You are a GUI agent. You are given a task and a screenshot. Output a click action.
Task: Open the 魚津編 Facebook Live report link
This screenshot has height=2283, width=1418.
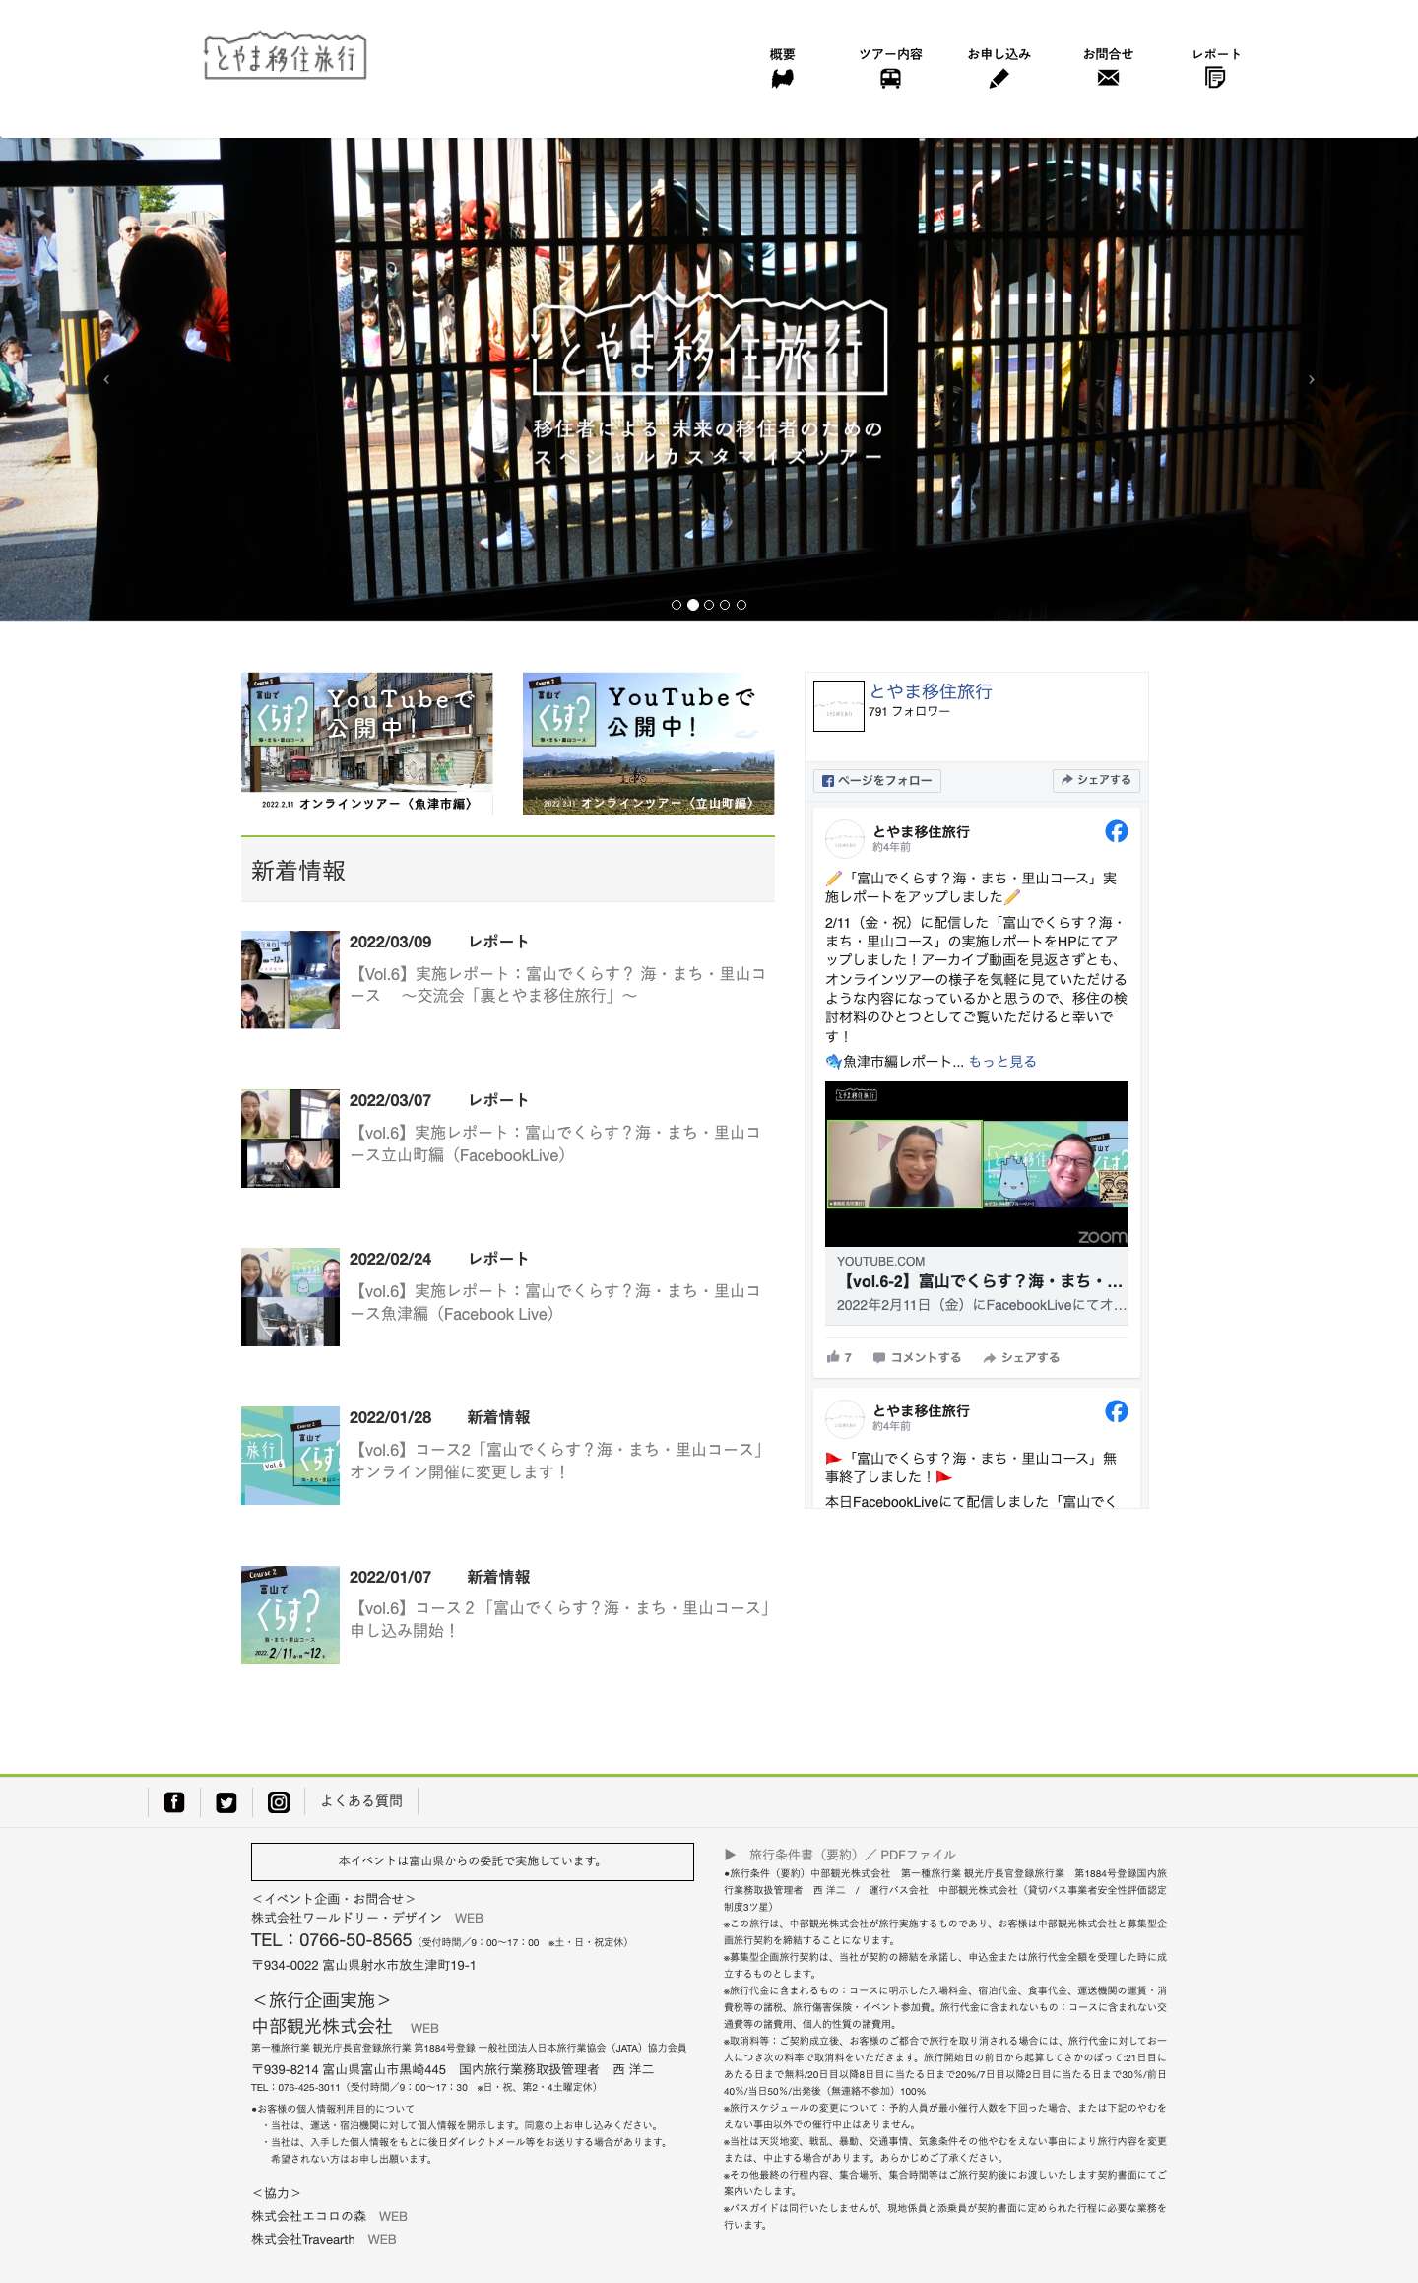click(557, 1302)
